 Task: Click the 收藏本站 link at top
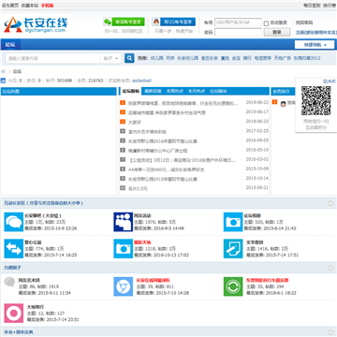[x=30, y=6]
